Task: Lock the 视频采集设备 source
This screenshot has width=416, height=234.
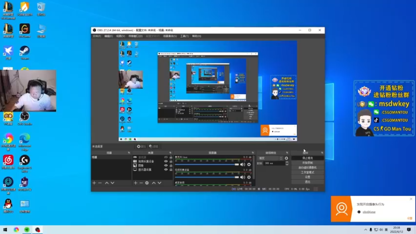Action: tap(171, 161)
